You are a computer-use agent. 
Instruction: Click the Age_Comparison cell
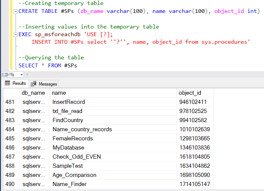113,175
